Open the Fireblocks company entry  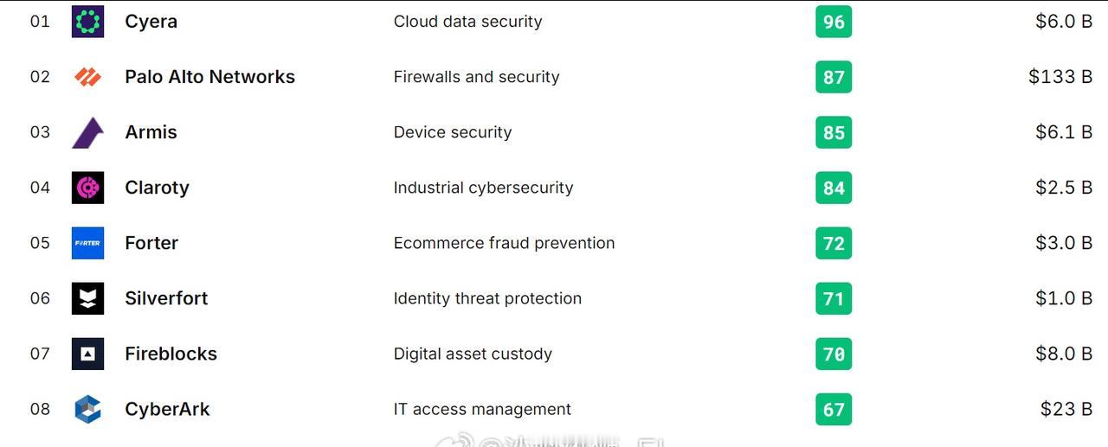171,354
